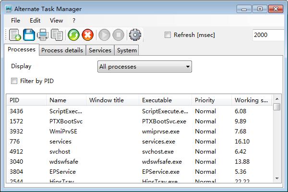
Task: Select the svchost process name
Action: pos(60,152)
